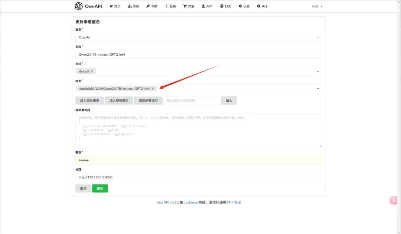This screenshot has height=234, width=401.
Task: Open the 首页 home page
Action: coord(115,6)
